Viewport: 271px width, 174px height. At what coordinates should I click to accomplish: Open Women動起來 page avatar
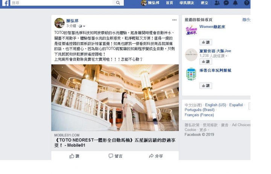click(191, 31)
